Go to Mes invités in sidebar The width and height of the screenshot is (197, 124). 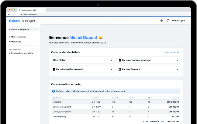[x=16, y=42]
